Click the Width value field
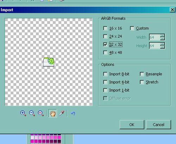 click(x=155, y=37)
